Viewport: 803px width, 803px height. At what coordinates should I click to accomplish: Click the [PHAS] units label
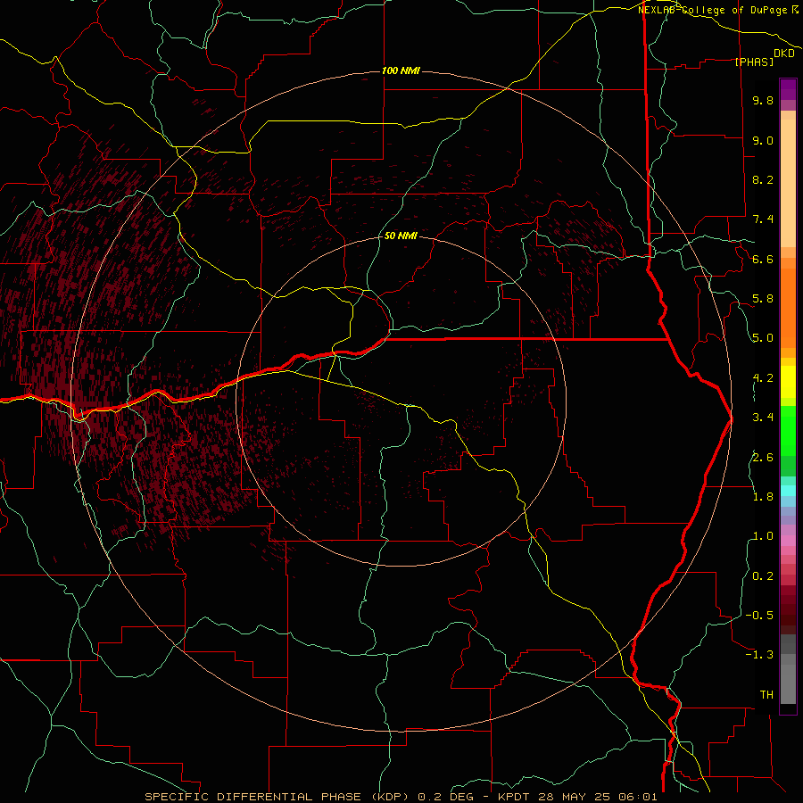[754, 62]
